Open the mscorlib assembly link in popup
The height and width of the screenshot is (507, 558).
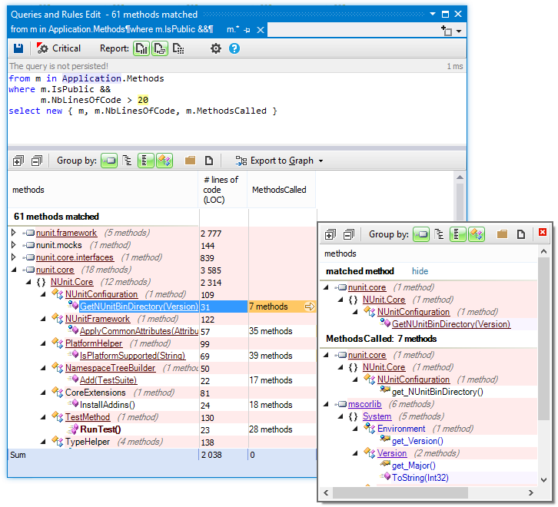[364, 404]
